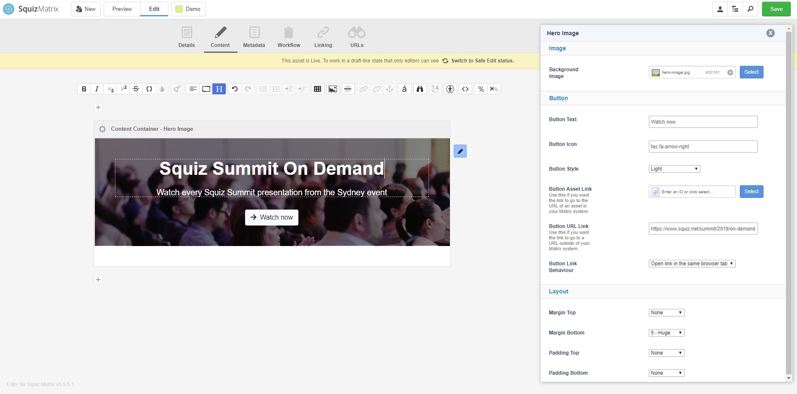Open the language tool icon

[435, 89]
